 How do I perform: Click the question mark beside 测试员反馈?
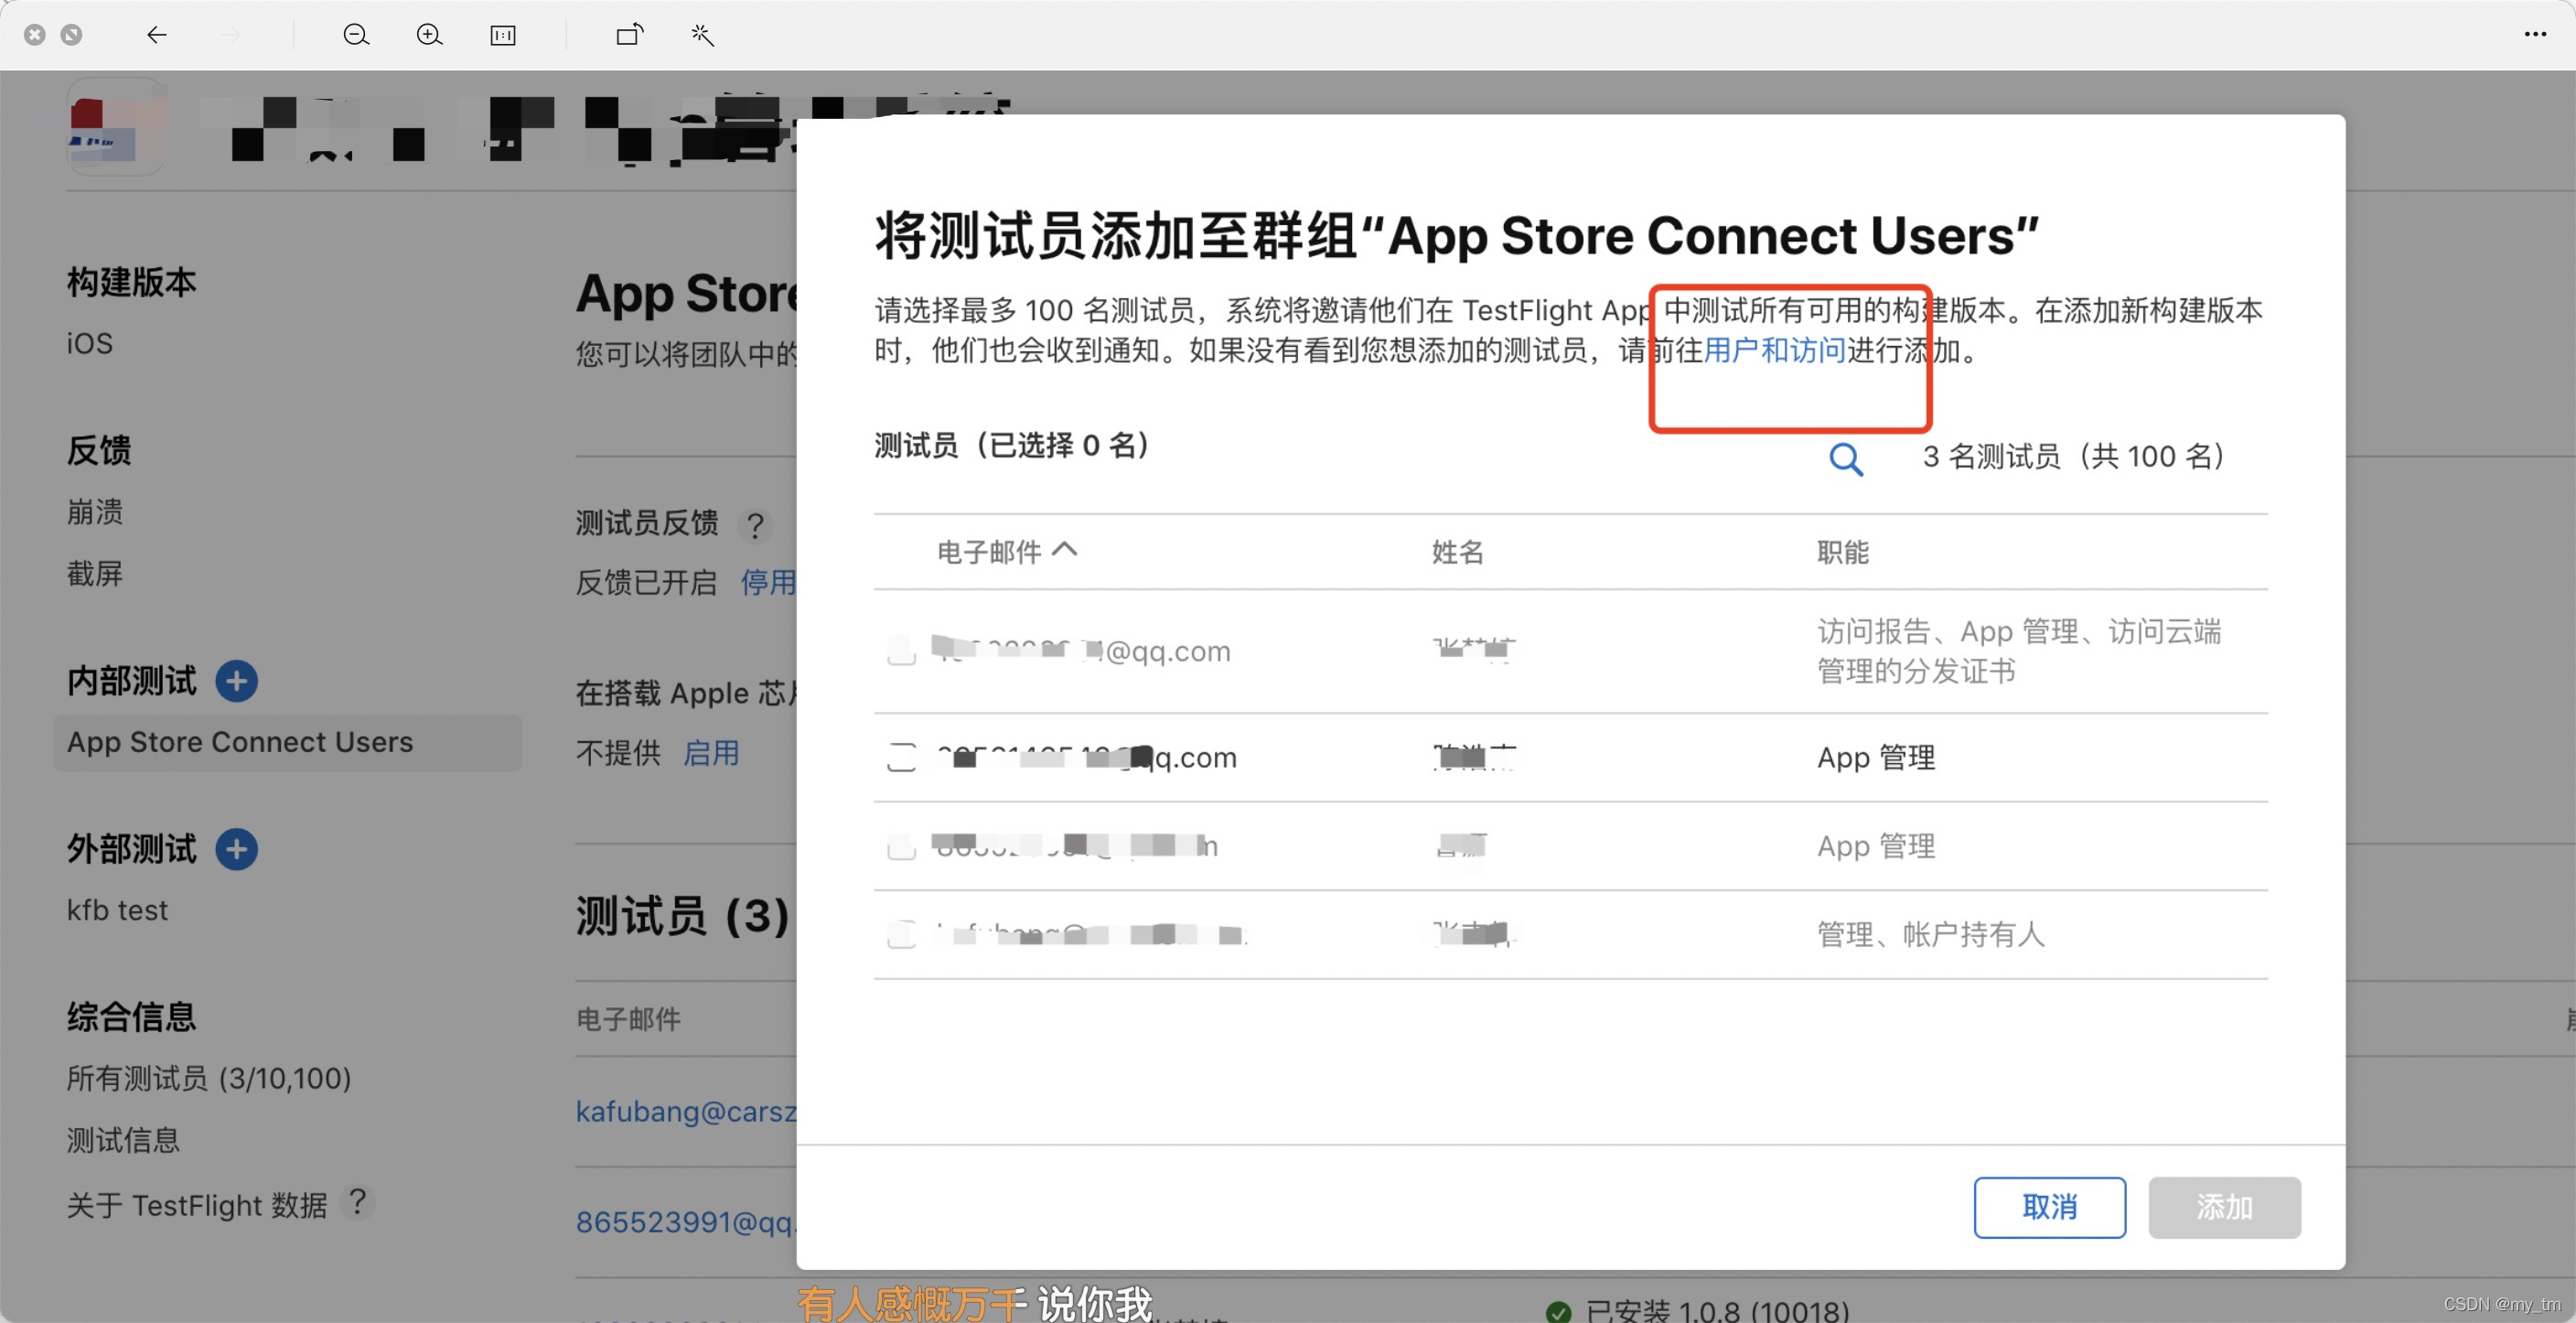pyautogui.click(x=755, y=524)
